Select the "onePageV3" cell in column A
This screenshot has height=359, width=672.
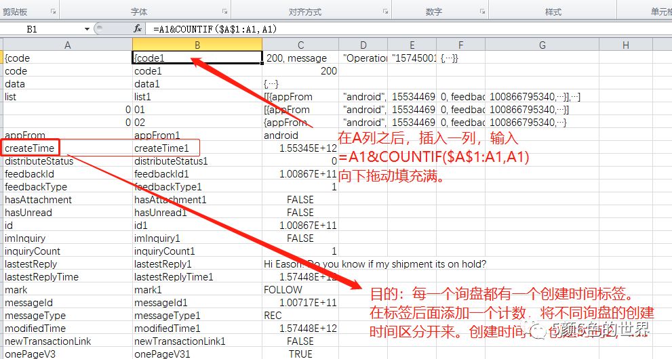click(x=68, y=353)
